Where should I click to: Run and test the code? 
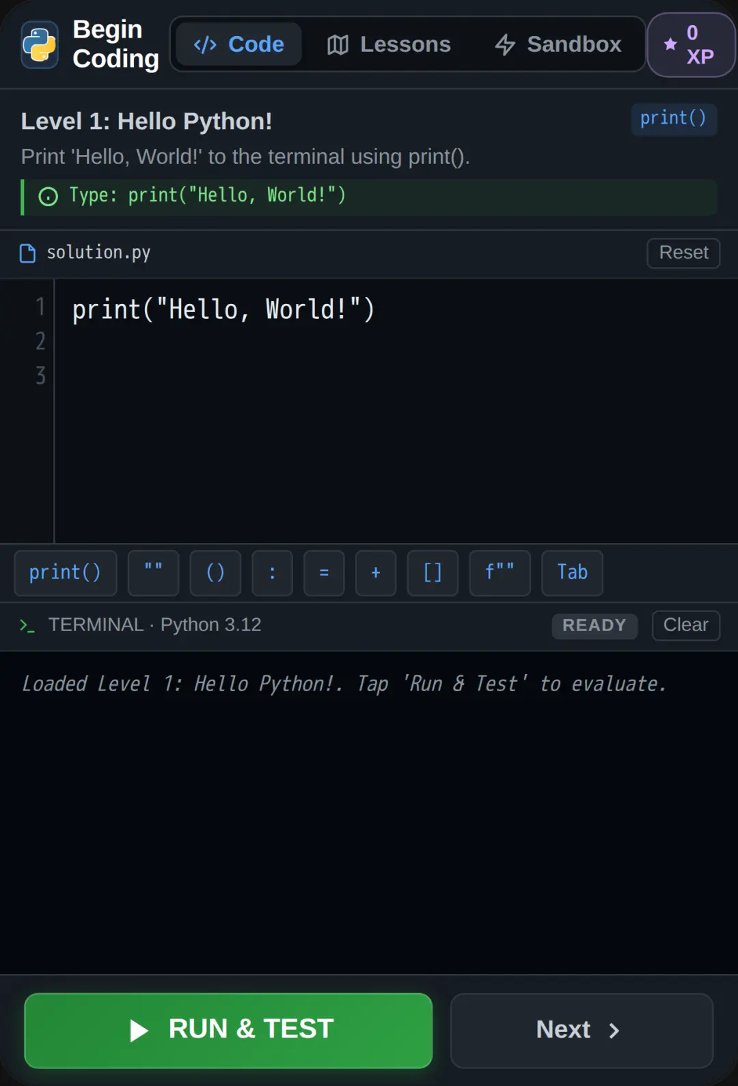[x=228, y=1030]
